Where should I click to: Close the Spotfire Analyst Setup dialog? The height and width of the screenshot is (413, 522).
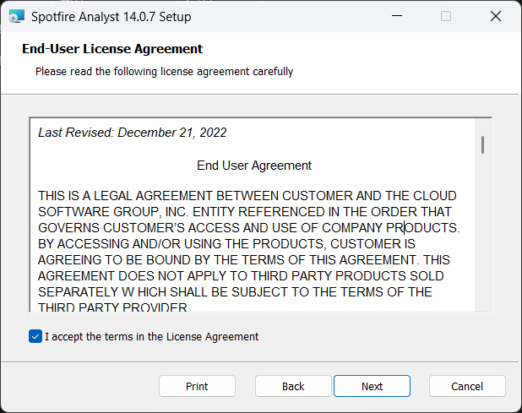(494, 16)
